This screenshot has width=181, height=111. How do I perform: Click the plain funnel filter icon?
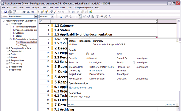(97, 17)
